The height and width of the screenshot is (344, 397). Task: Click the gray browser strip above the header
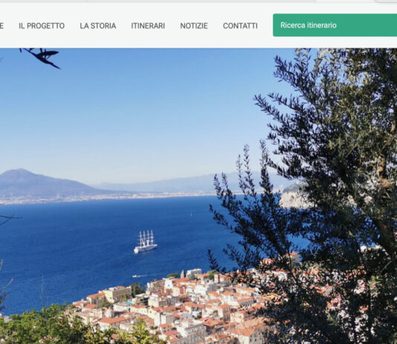198,1
